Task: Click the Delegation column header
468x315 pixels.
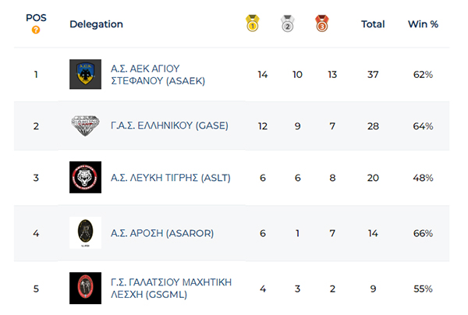Action: [96, 24]
